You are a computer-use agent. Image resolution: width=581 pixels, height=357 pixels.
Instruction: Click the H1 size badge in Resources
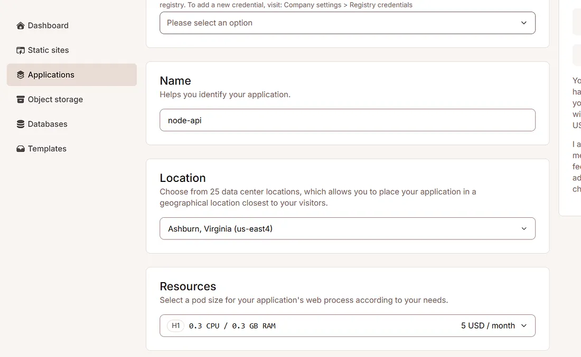coord(175,325)
